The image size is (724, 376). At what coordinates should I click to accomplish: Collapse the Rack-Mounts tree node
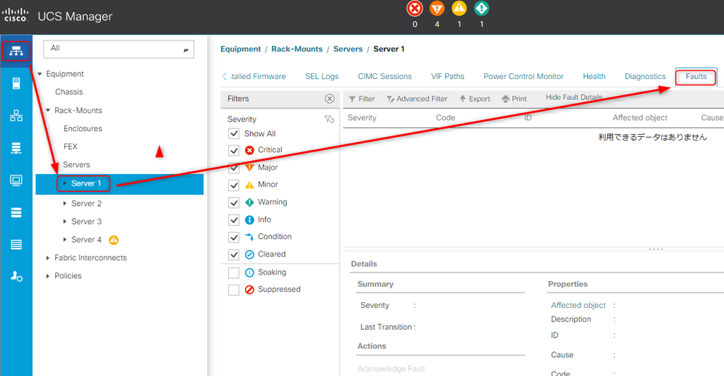[48, 110]
